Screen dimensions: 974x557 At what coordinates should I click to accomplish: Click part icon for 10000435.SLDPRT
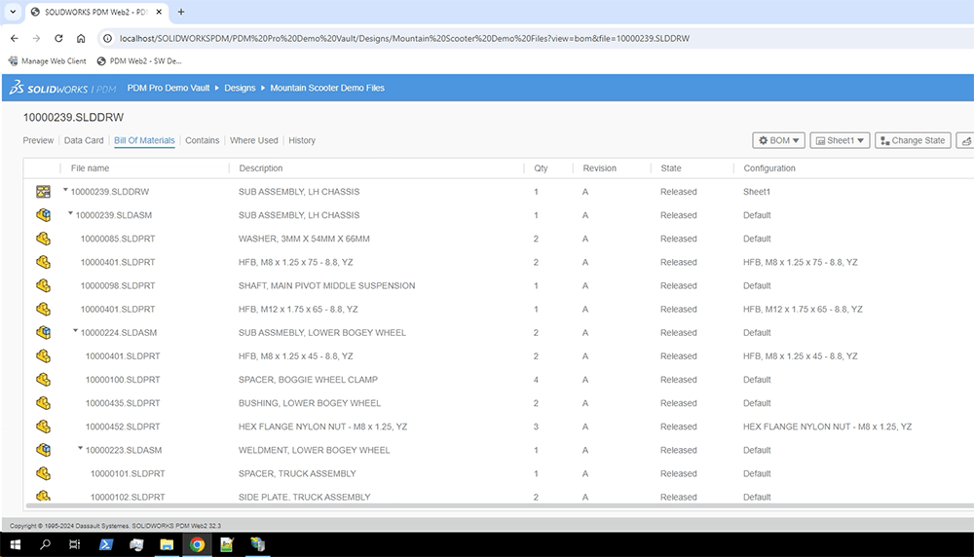point(43,403)
